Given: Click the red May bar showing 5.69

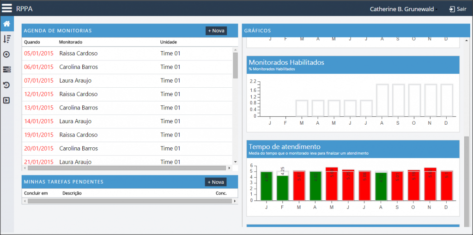Looking at the screenshot, I should point(332,184).
